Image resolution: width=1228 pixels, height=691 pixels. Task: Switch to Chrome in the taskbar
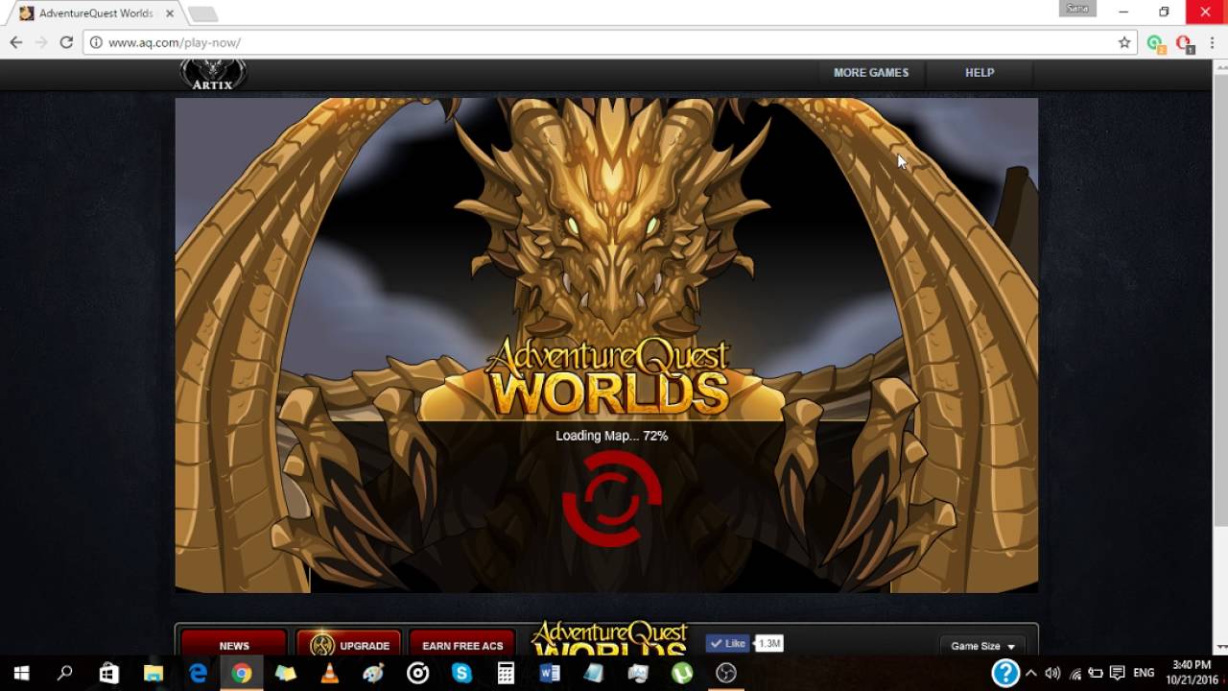click(242, 674)
